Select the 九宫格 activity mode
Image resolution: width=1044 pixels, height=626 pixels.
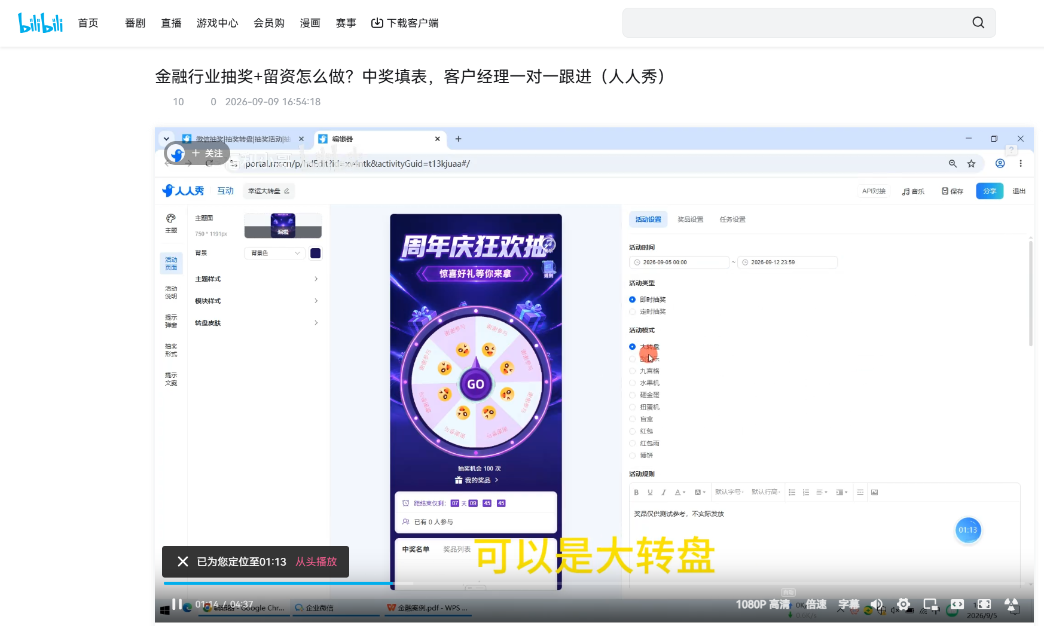point(645,371)
